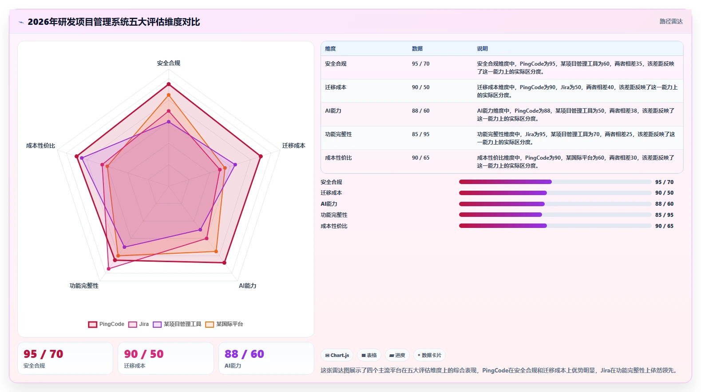
Task: Click the title icon beside 2026年研发项目
Action: click(x=21, y=22)
